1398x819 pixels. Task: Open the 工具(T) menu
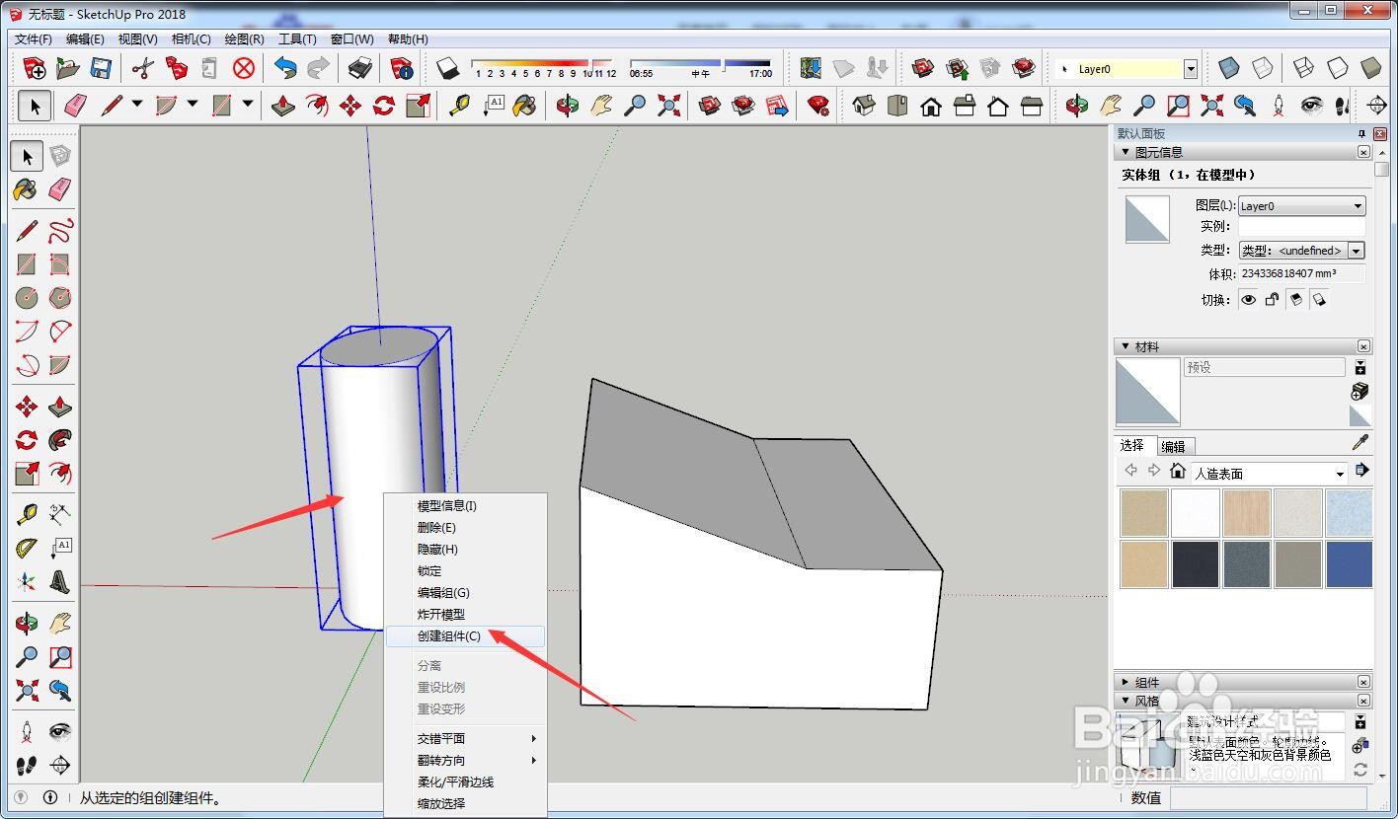click(x=297, y=39)
